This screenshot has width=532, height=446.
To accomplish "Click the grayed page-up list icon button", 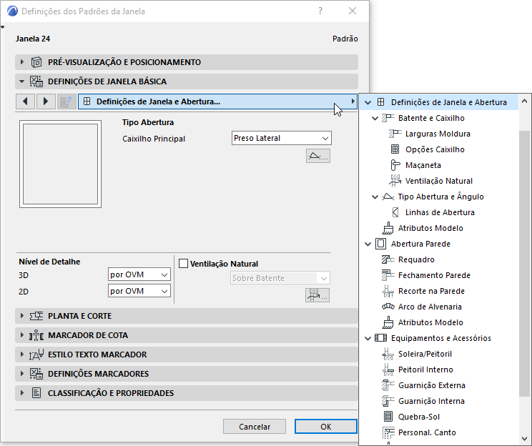I will click(x=66, y=101).
